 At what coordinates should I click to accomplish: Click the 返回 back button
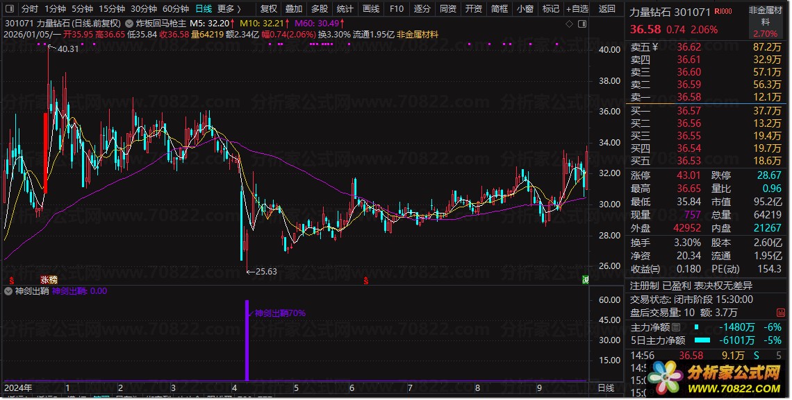tap(607, 8)
